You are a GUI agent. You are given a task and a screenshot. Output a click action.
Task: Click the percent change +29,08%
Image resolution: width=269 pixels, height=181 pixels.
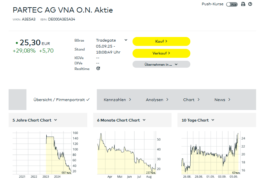click(24, 51)
